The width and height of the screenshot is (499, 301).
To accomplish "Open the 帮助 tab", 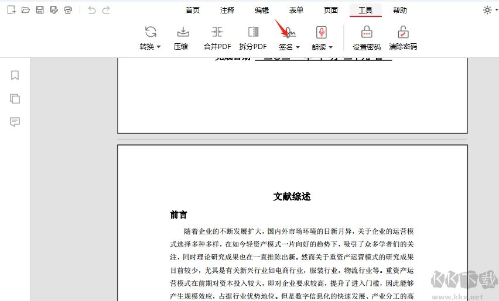I will tap(399, 10).
